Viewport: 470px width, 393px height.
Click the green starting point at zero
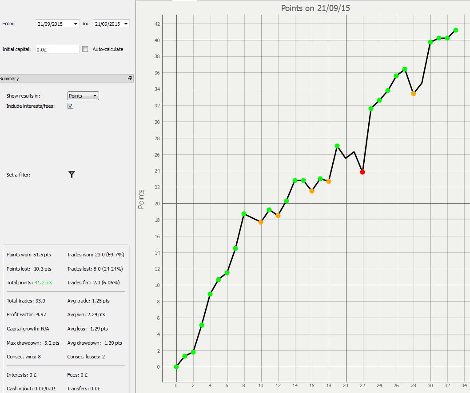point(176,367)
